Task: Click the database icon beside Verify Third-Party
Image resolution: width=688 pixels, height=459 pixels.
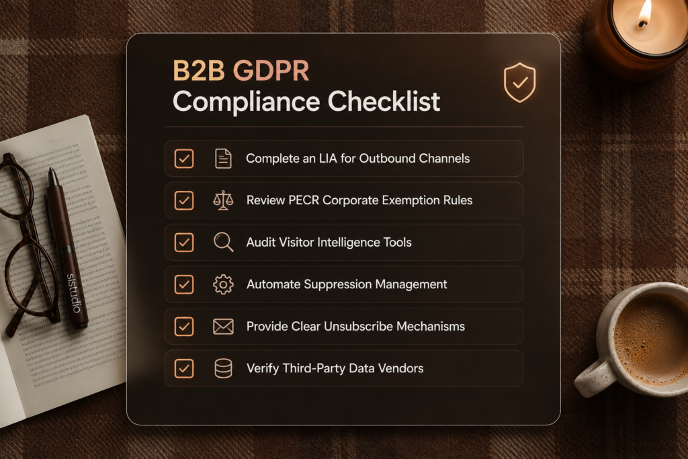Action: click(x=223, y=368)
